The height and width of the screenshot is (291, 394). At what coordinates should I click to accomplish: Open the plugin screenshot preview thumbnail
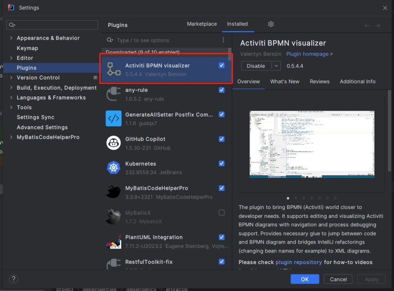[x=312, y=144]
